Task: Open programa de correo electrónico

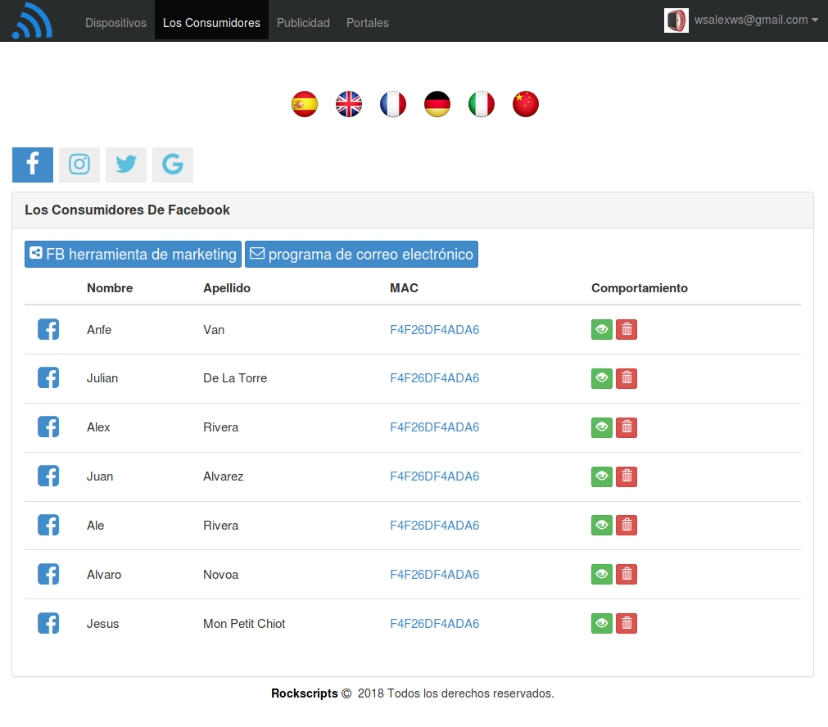Action: click(x=362, y=255)
